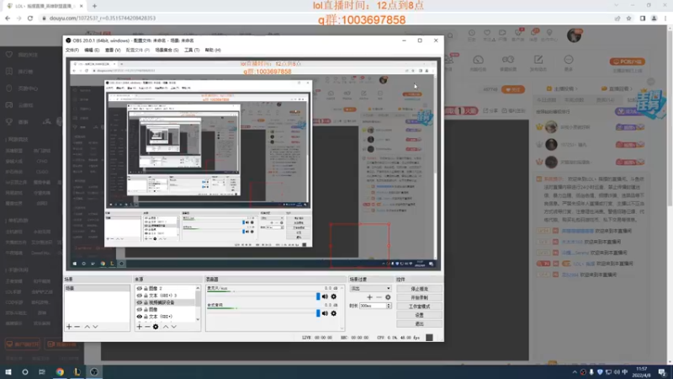Viewport: 673px width, 379px height.
Task: Open the follow heart icon in Douyu header
Action: click(x=487, y=33)
